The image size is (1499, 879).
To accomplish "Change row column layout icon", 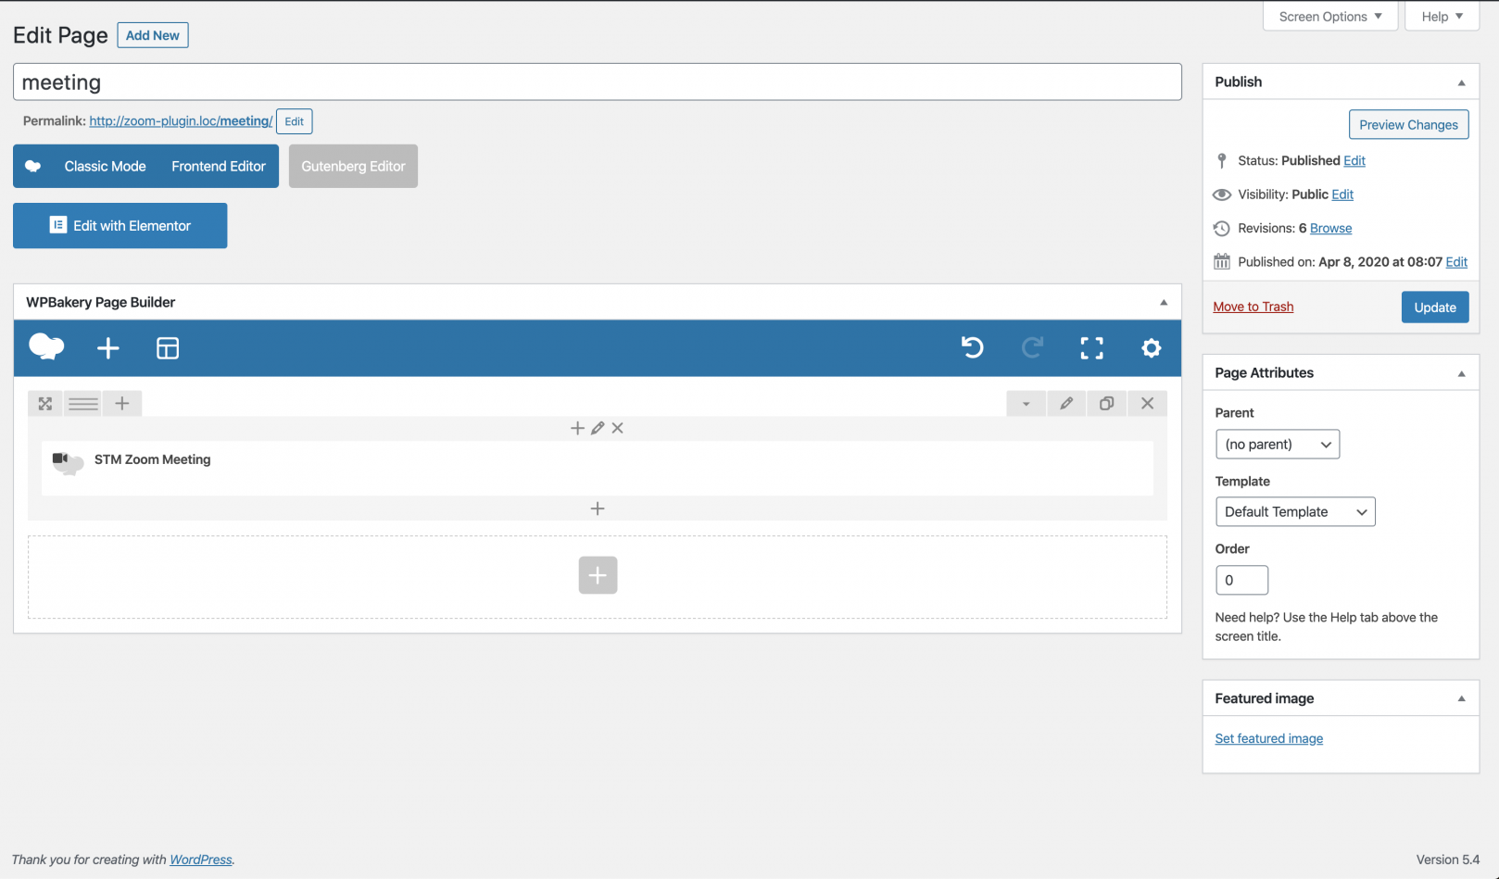I will click(x=83, y=404).
